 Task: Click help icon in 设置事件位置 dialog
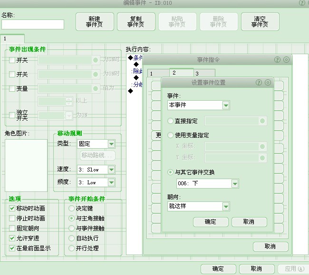pos(259,83)
